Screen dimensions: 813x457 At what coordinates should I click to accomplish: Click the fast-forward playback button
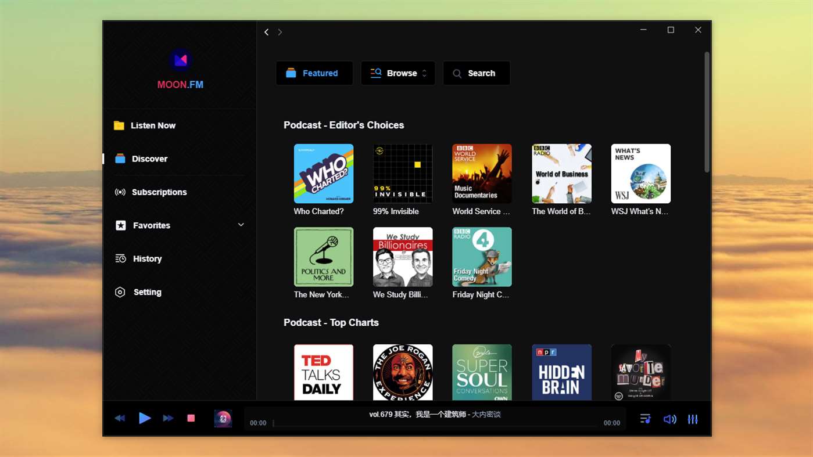[168, 418]
